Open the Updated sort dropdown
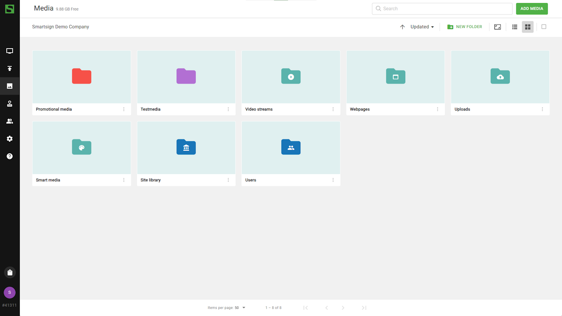This screenshot has height=316, width=562. 422,27
